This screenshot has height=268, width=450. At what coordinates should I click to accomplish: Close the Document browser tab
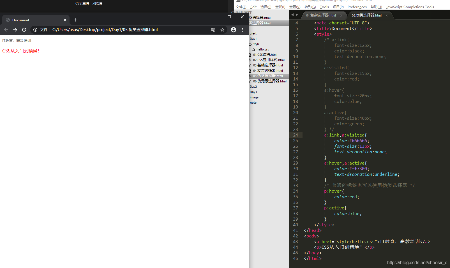pos(65,20)
